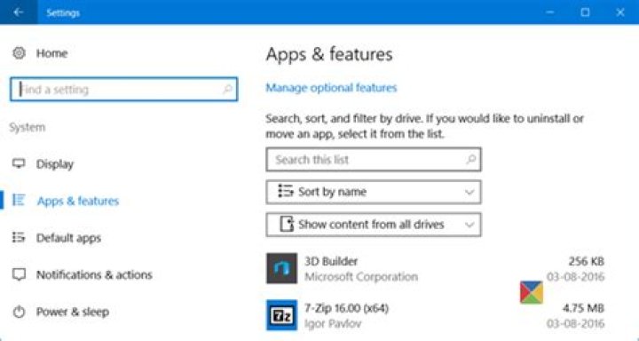Click the sort list icon beside Sort by name

click(285, 191)
